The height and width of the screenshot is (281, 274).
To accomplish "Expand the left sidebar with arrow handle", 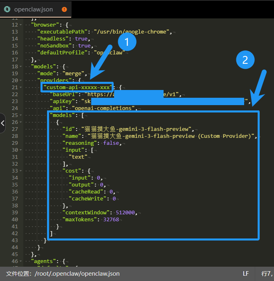I will pyautogui.click(x=2, y=123).
